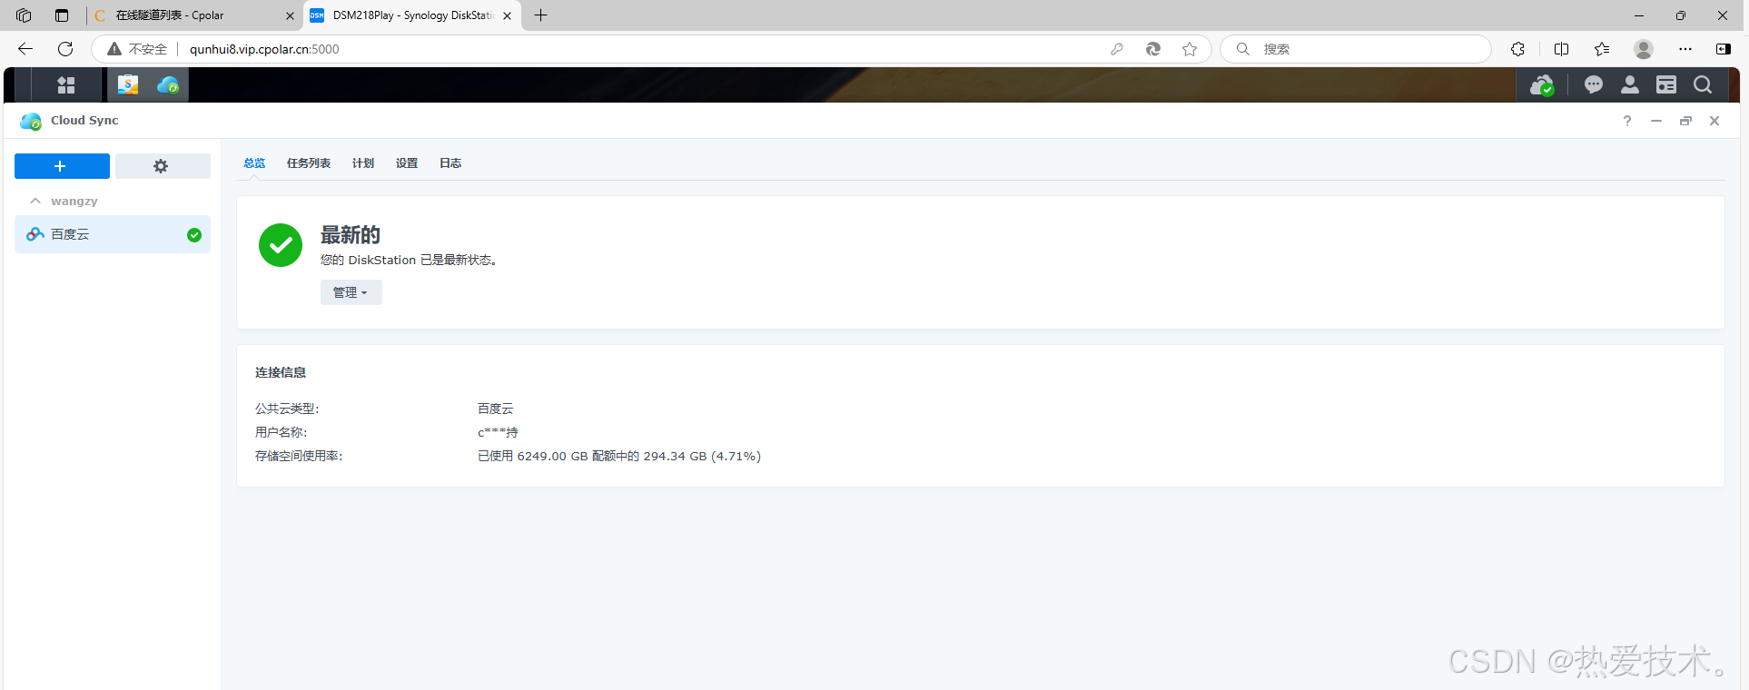Open the 管理 dropdown menu

click(351, 292)
